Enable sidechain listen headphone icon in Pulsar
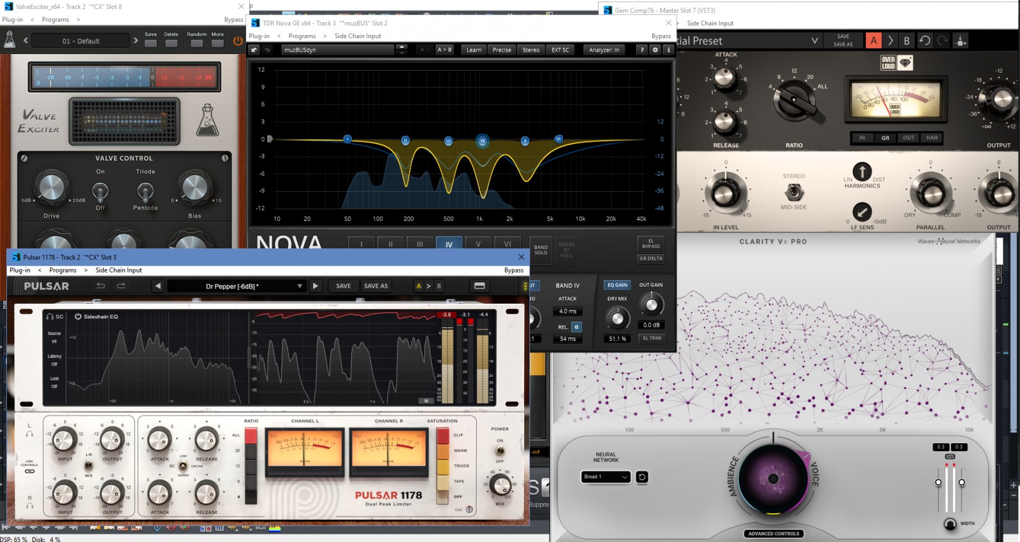The width and height of the screenshot is (1020, 542). (50, 317)
